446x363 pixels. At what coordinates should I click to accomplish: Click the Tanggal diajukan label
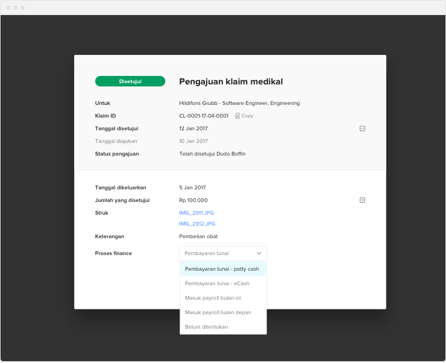[x=116, y=141]
